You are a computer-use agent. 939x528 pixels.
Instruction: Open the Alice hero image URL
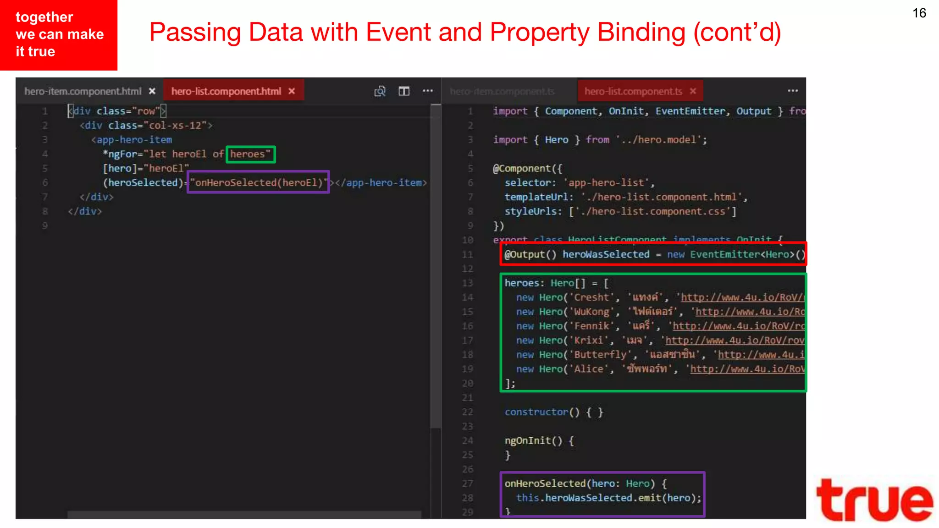pos(747,369)
